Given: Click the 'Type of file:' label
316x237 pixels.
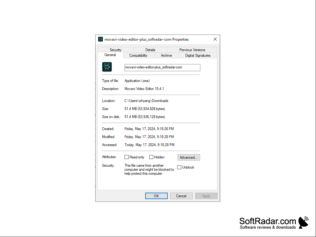Looking at the screenshot, I should click(110, 81).
